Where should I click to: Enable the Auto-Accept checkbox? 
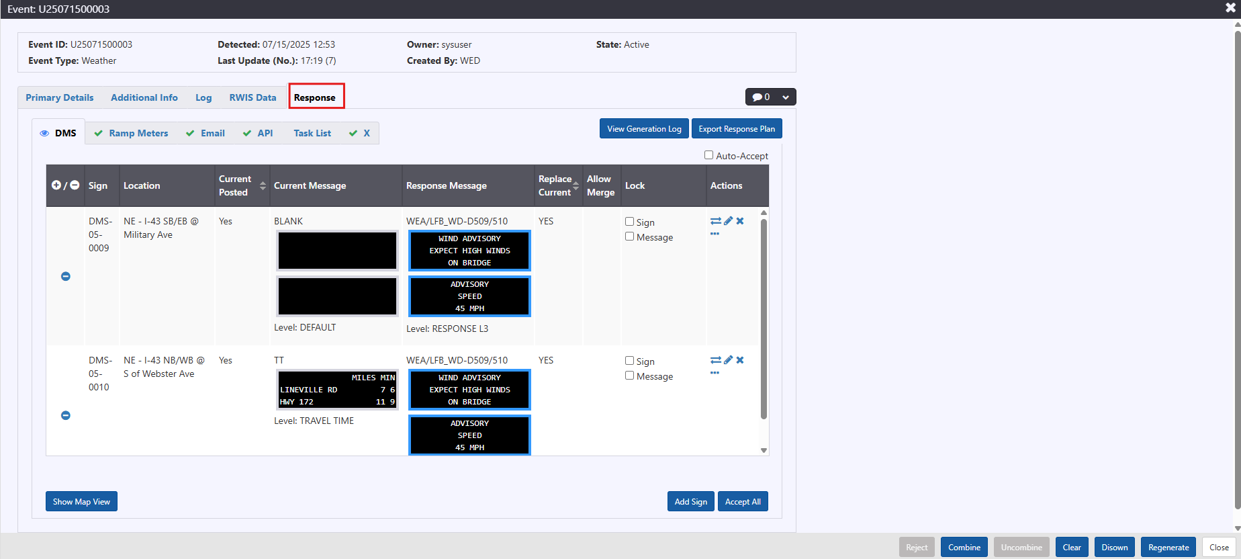click(x=708, y=155)
